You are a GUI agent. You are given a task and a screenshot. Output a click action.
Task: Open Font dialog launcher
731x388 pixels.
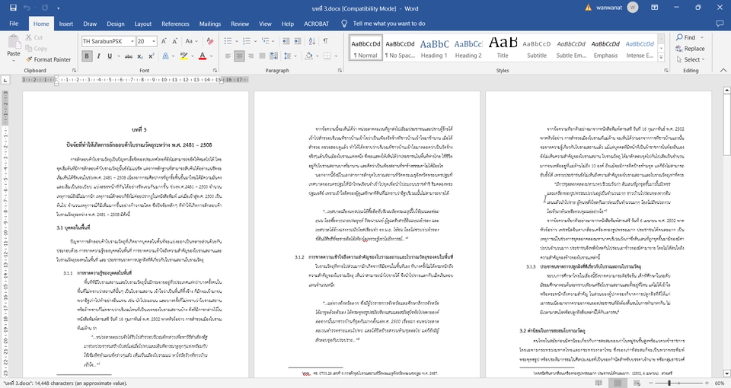tap(215, 70)
